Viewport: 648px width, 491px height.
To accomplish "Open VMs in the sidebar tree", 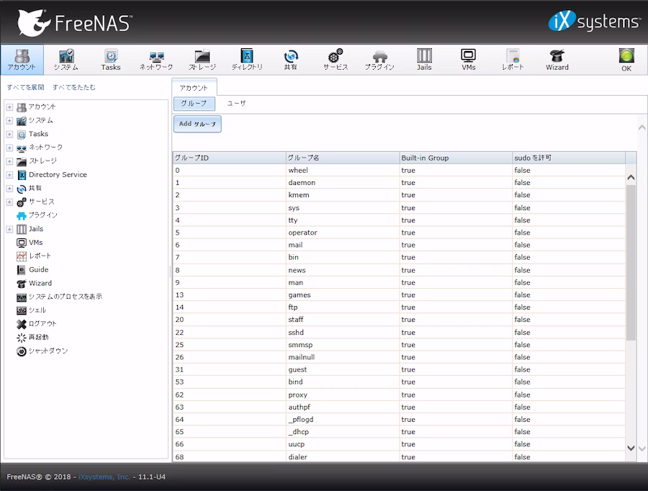I will click(30, 243).
